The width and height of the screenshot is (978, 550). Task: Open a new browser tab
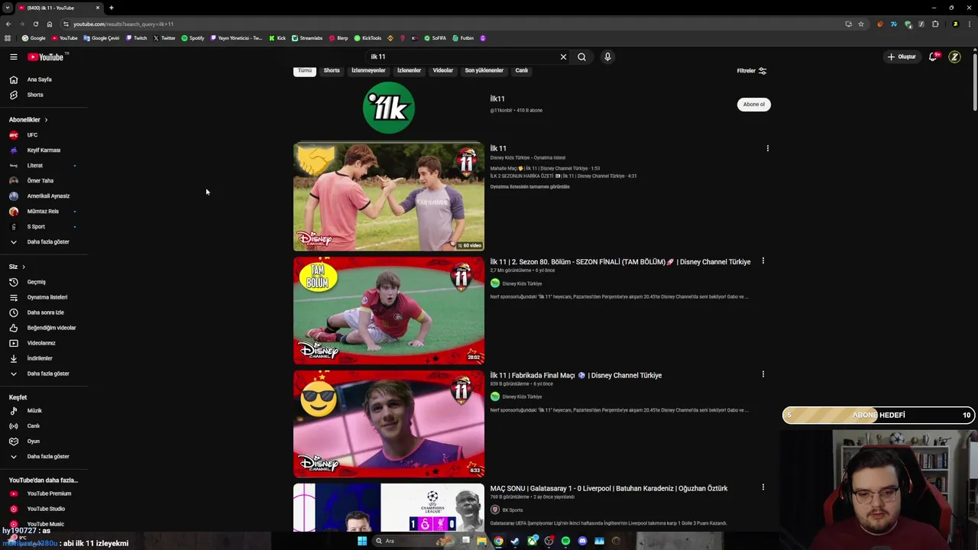tap(111, 8)
